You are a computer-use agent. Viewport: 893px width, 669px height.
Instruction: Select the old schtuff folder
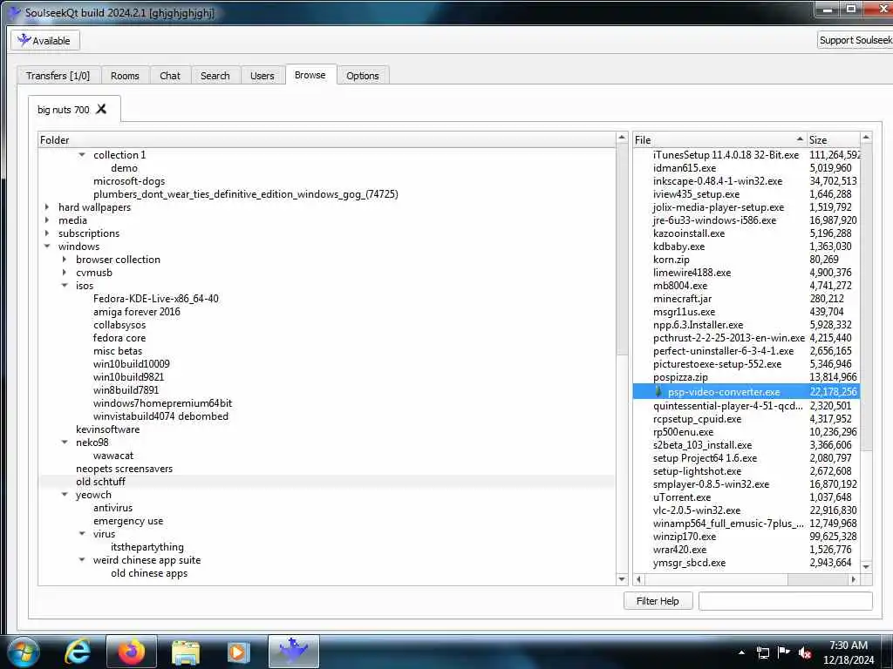[x=100, y=482]
